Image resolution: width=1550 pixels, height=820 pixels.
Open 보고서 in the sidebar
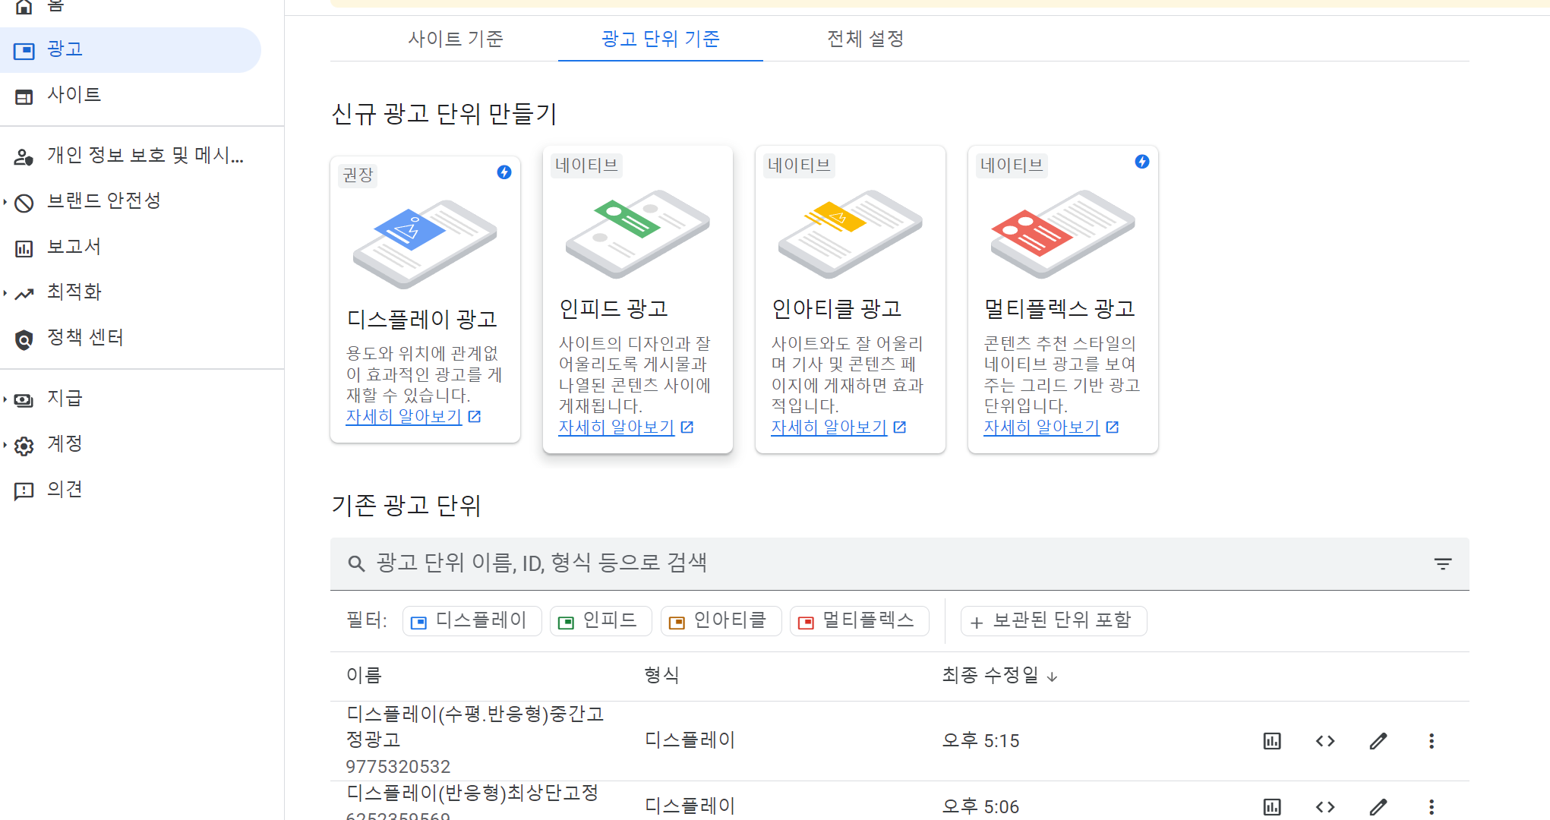coord(74,247)
